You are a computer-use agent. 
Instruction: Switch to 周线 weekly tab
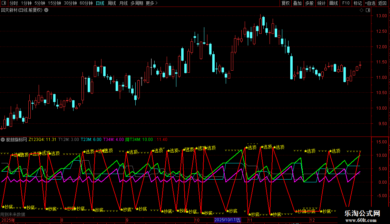tap(112, 3)
